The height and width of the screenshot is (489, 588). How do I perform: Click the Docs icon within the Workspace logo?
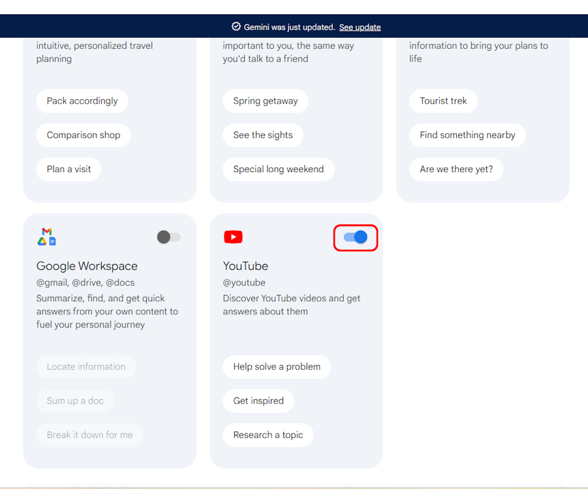[52, 241]
